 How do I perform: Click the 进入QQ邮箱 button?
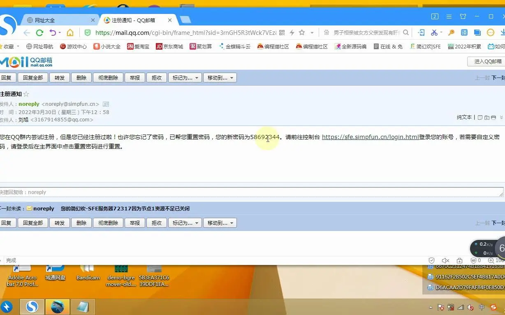pyautogui.click(x=487, y=61)
